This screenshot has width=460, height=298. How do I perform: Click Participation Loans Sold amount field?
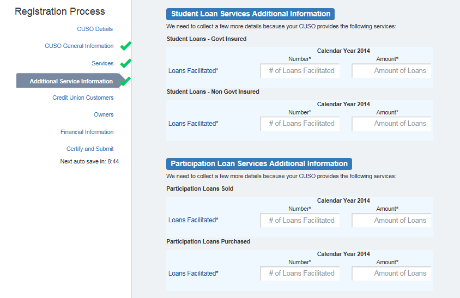pos(391,221)
